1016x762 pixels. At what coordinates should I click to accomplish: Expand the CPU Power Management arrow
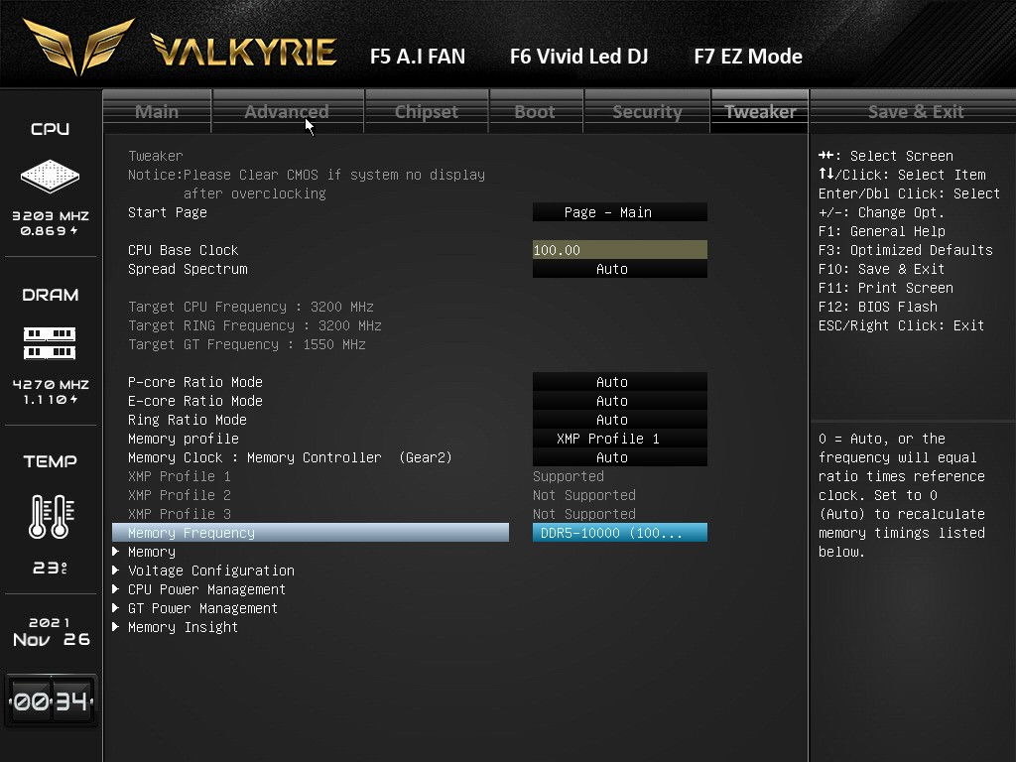coord(115,589)
